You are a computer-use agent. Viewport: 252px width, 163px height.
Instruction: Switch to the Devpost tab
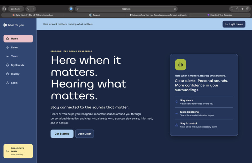[x=95, y=15]
